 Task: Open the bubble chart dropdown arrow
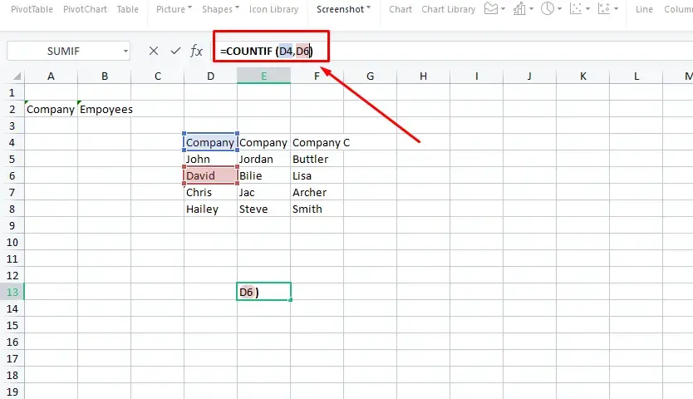(x=616, y=9)
